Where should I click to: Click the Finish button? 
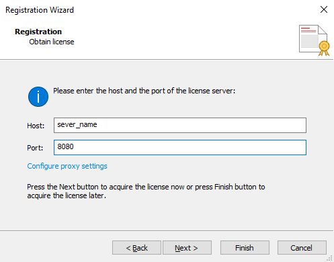click(245, 248)
